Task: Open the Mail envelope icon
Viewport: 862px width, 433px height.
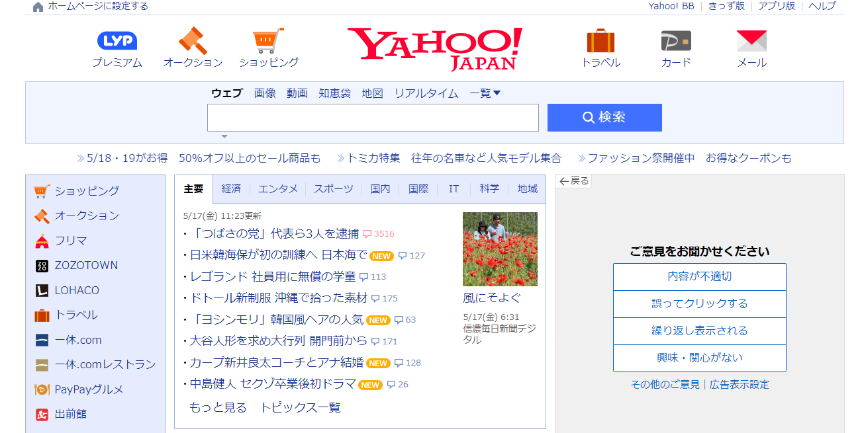Action: [x=751, y=41]
